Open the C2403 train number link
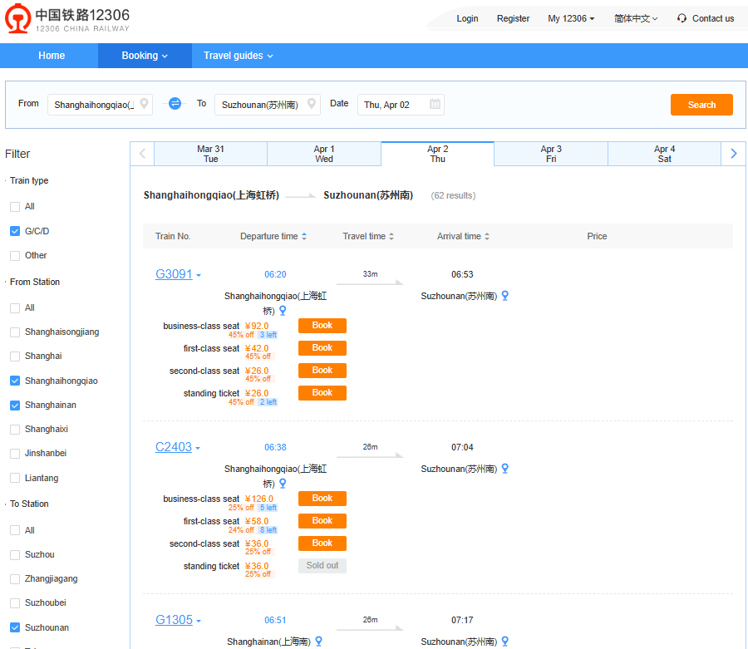This screenshot has height=649, width=748. 173,447
